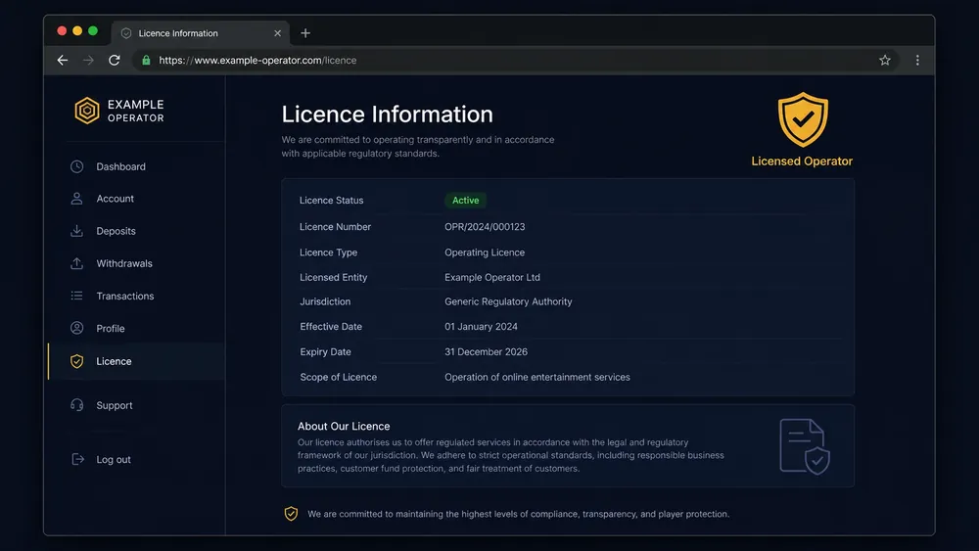Image resolution: width=979 pixels, height=551 pixels.
Task: Open a new tab with plus button
Action: (x=305, y=33)
